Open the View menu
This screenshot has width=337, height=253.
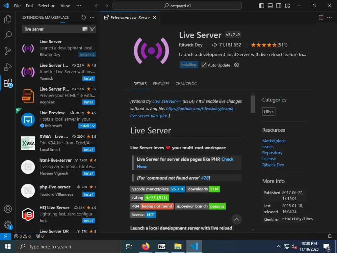pyautogui.click(x=65, y=6)
